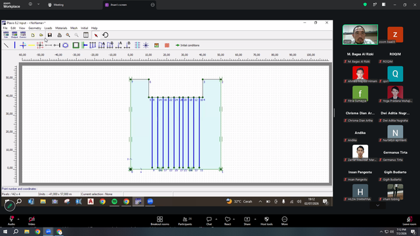Open the Plaxis Calc program icon
The image size is (420, 236).
pyautogui.click(x=6, y=35)
